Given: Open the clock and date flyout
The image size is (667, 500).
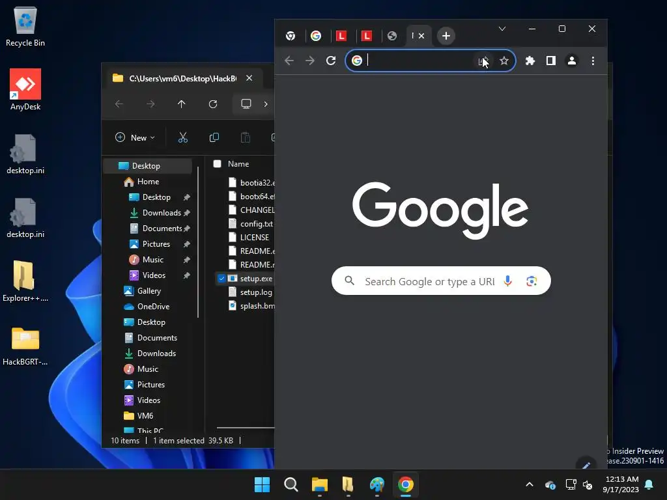Looking at the screenshot, I should [621, 484].
